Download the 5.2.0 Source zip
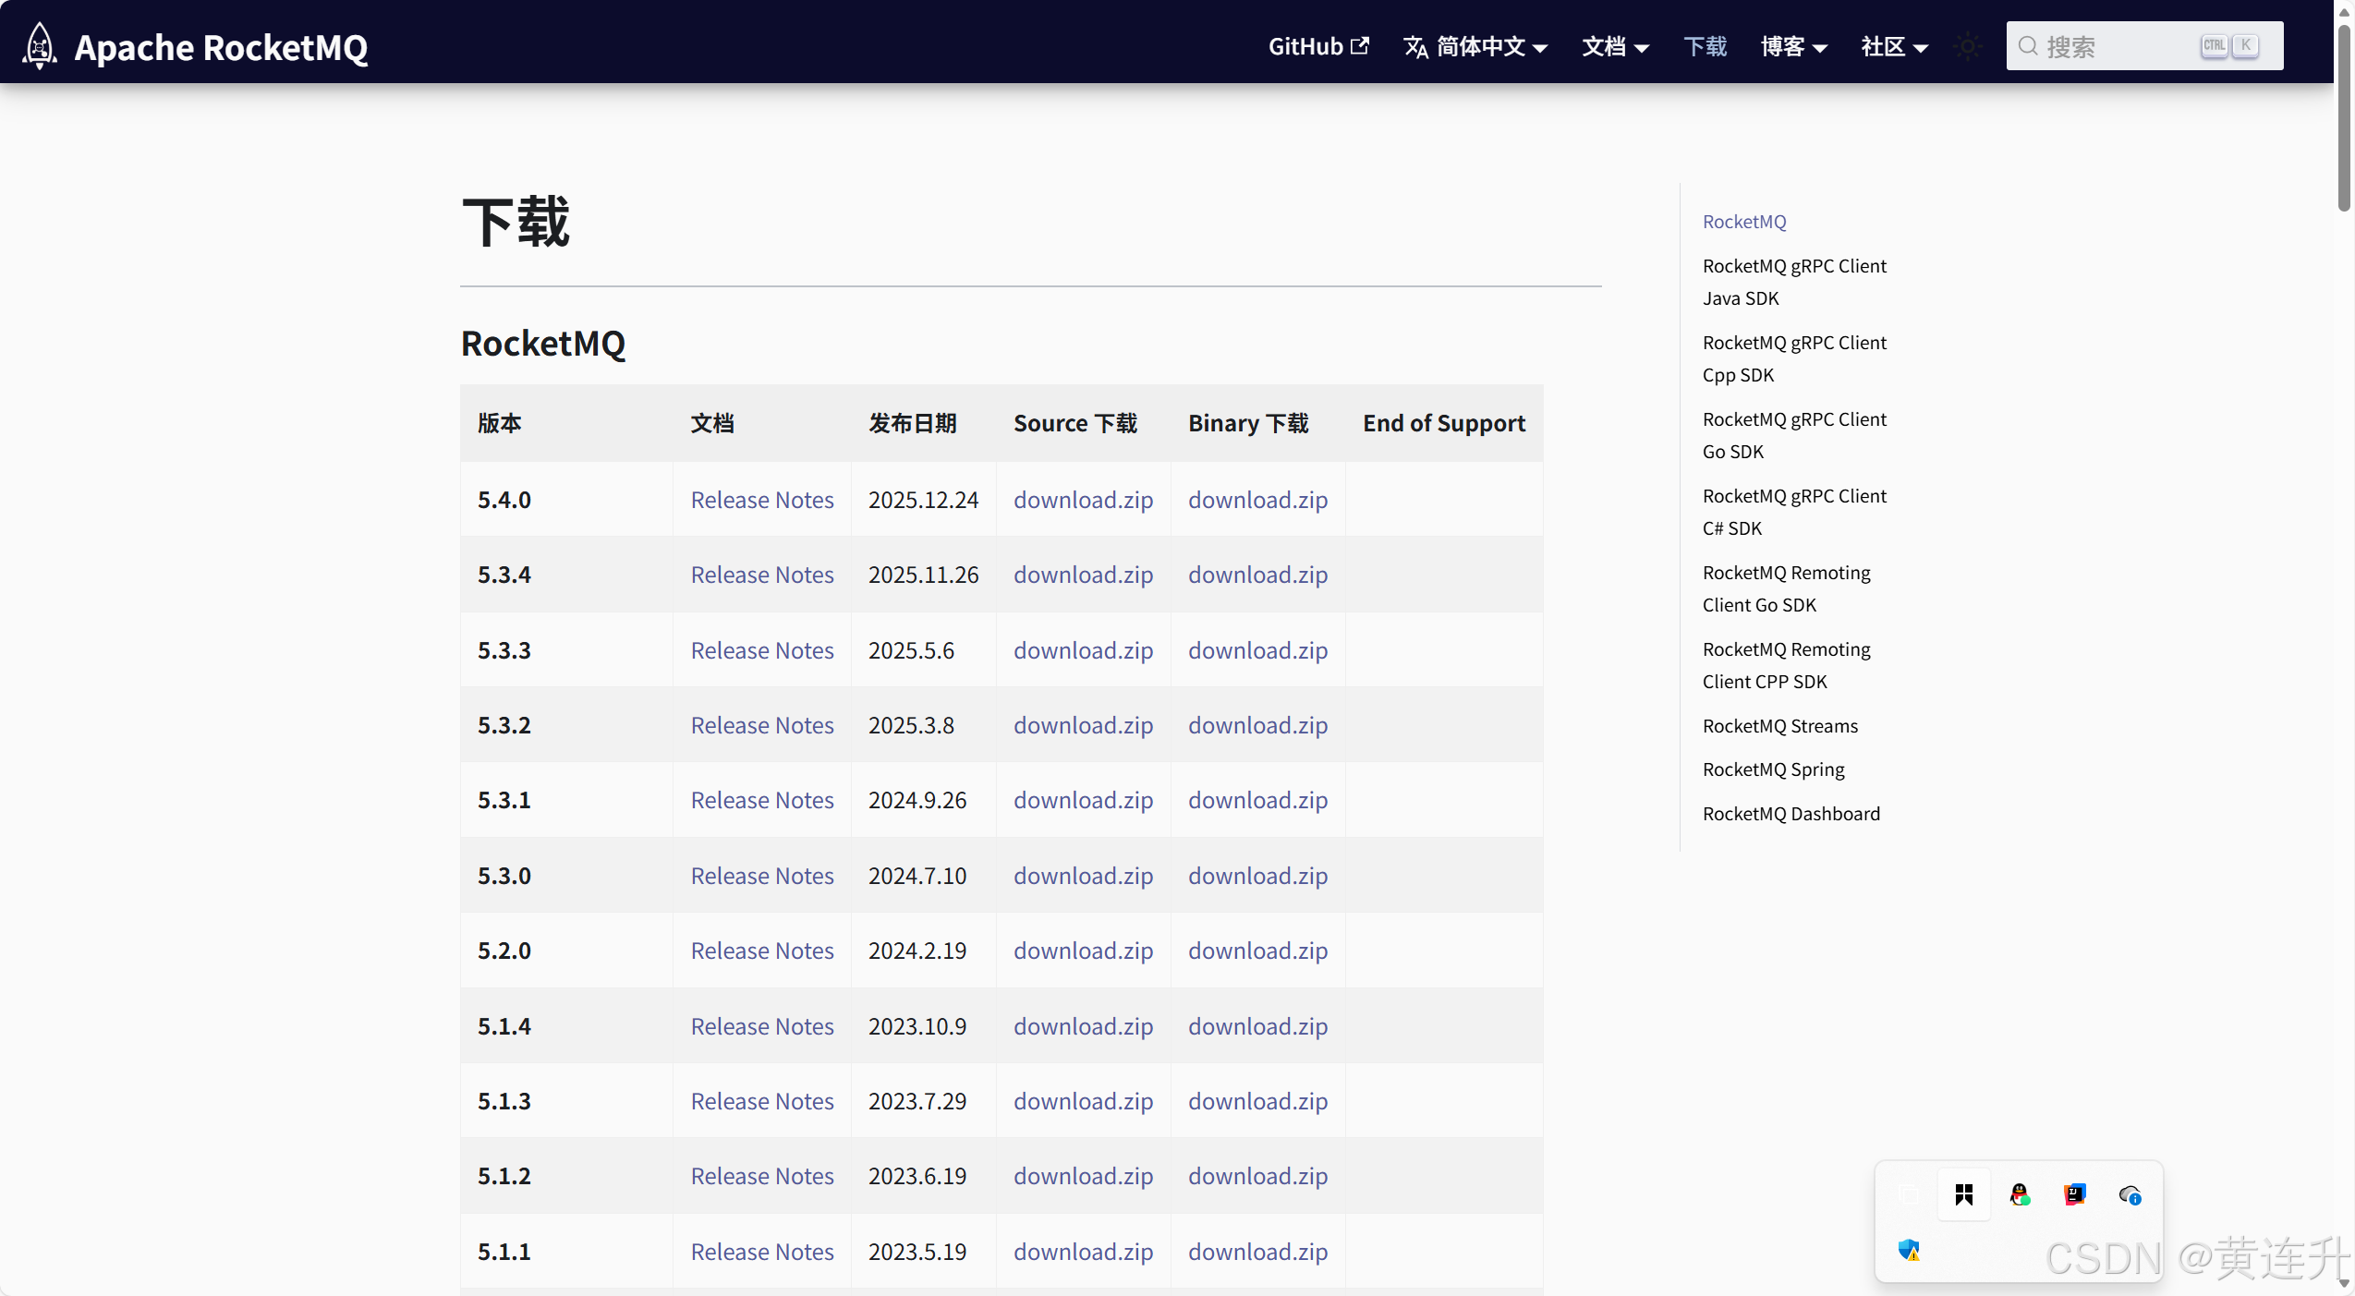2355x1296 pixels. 1083,951
